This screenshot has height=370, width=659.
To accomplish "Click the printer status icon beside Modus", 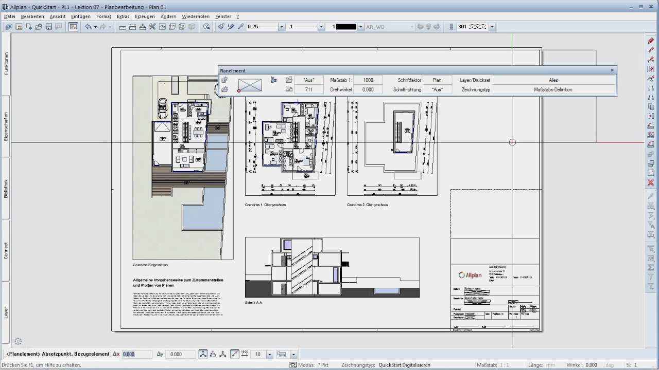I will click(292, 365).
